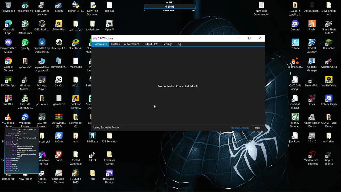Select the Steam desktop icon
Viewport: 341px width, 192px height.
click(59, 7)
